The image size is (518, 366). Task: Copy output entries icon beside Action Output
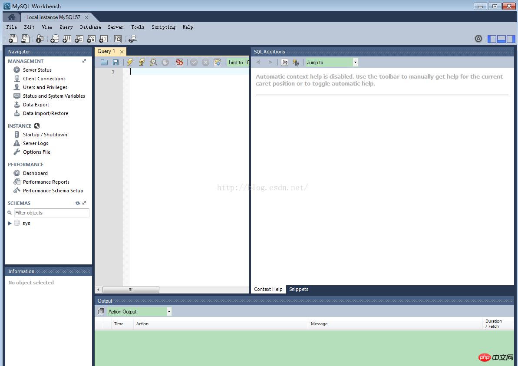click(x=101, y=311)
